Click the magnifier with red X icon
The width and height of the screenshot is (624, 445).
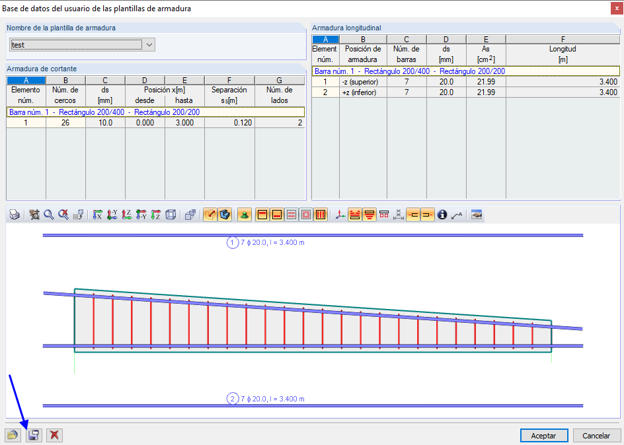[x=63, y=215]
